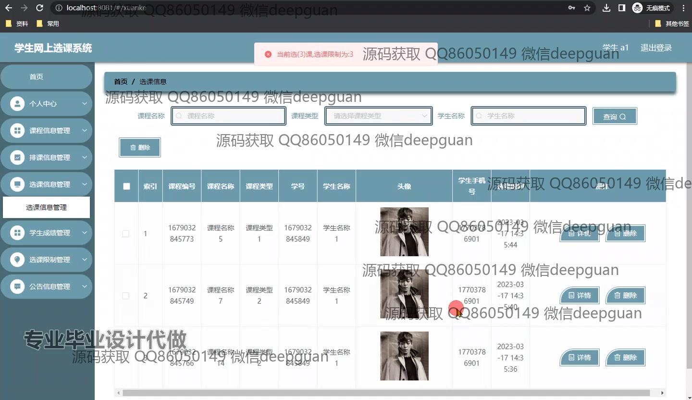Image resolution: width=692 pixels, height=400 pixels.
Task: Go to 首页 in the sidebar
Action: click(x=46, y=77)
